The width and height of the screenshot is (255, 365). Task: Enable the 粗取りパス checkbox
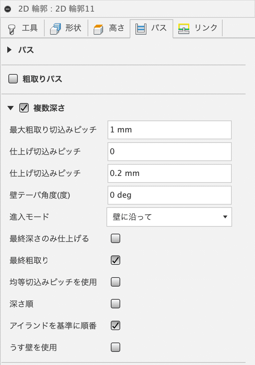coord(13,79)
